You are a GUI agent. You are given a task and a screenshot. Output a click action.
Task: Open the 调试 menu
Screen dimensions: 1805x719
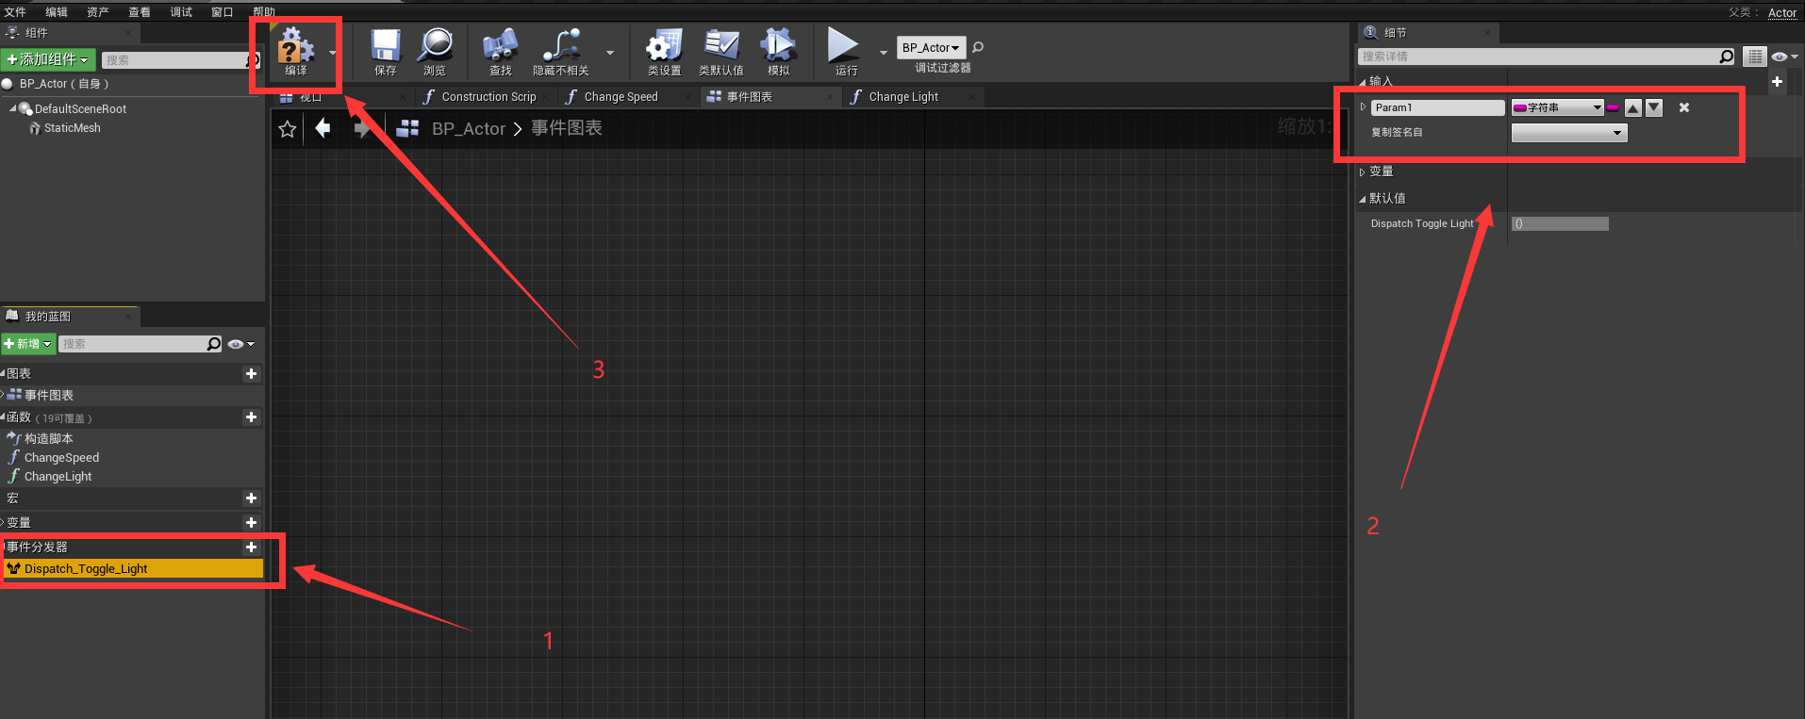[180, 11]
